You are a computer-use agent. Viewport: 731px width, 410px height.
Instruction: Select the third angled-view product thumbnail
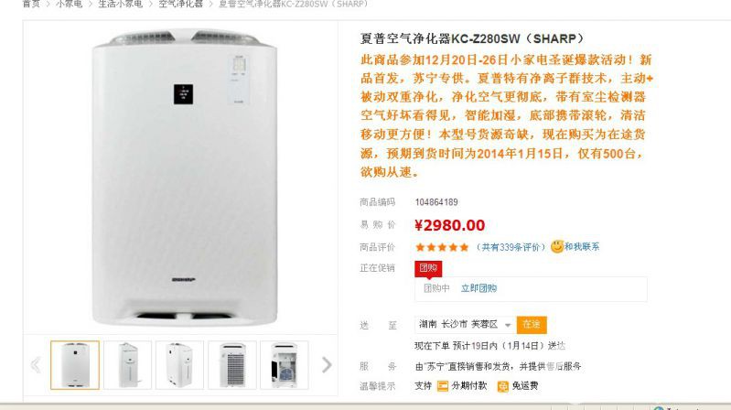tap(180, 365)
